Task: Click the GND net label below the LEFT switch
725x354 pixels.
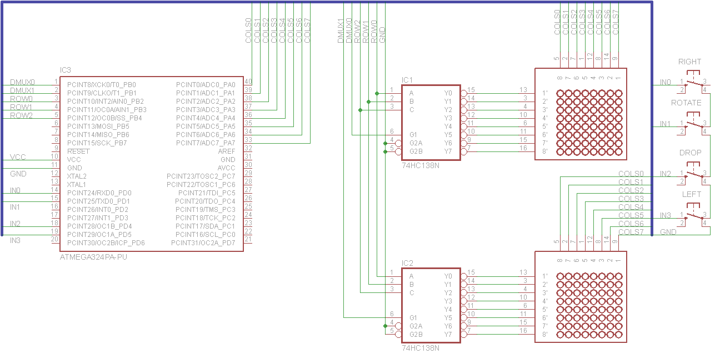Action: pyautogui.click(x=668, y=232)
